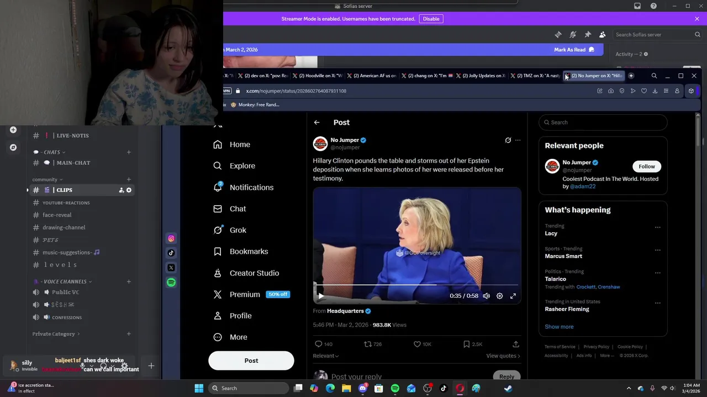The height and width of the screenshot is (397, 707).
Task: Switch to TMZ on X browser tab
Action: 535,76
